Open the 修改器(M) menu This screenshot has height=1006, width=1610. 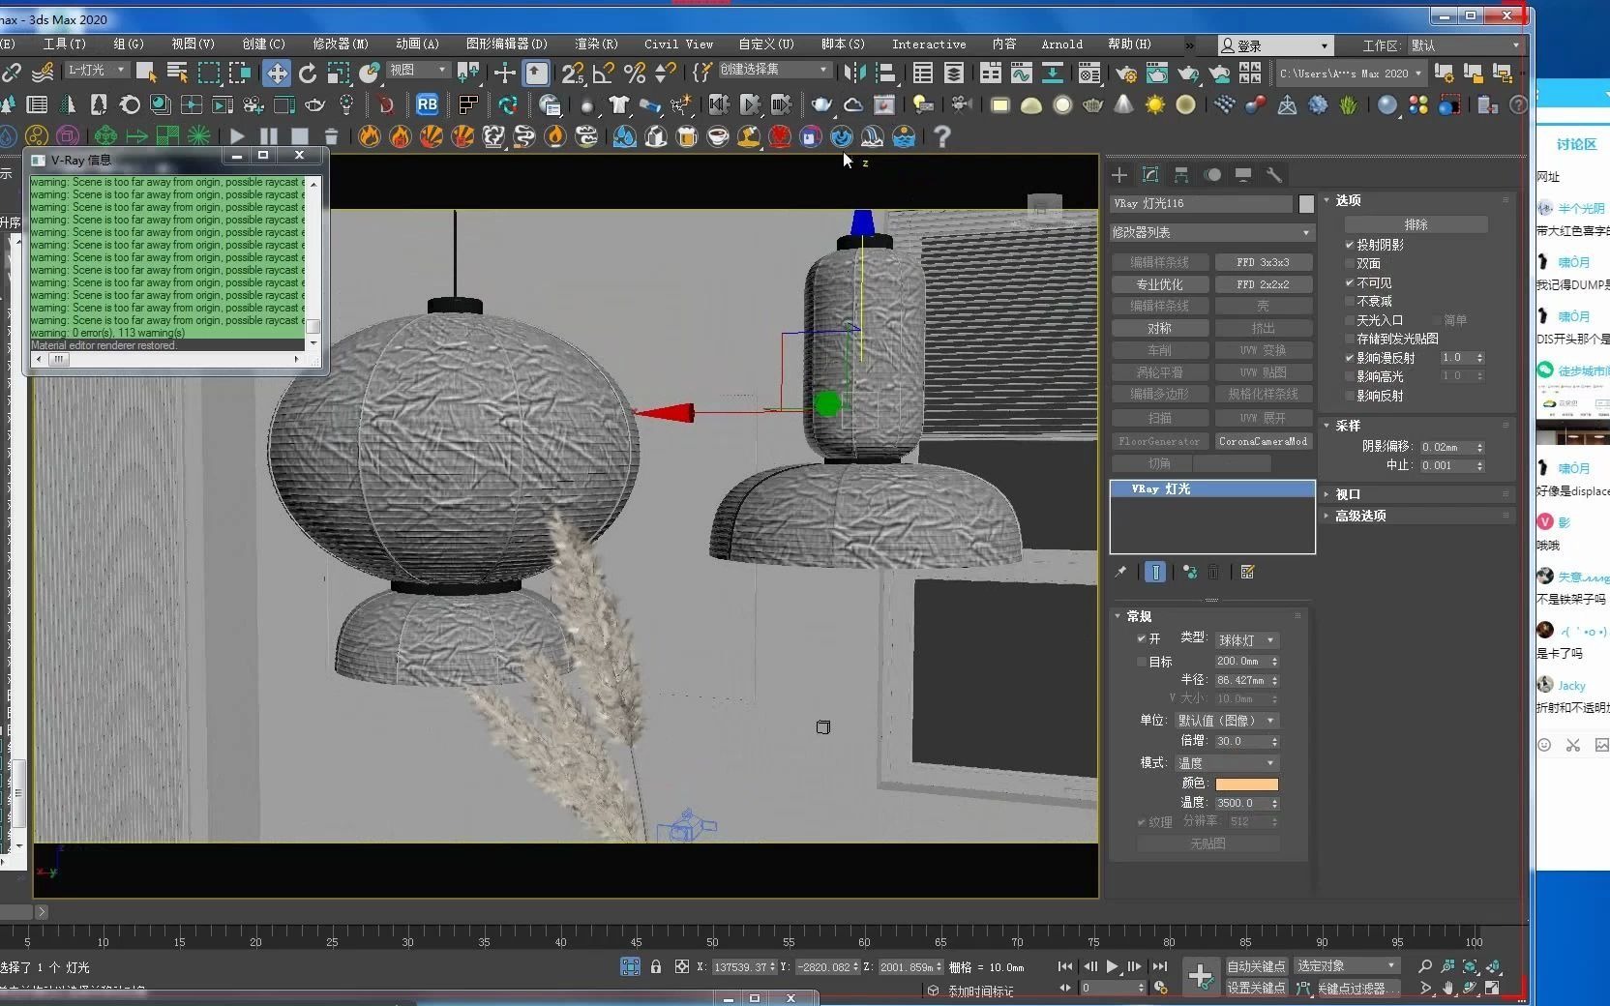pos(341,44)
